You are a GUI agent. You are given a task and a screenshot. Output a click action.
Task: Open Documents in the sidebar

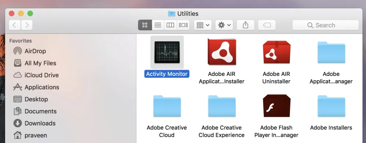click(35, 111)
